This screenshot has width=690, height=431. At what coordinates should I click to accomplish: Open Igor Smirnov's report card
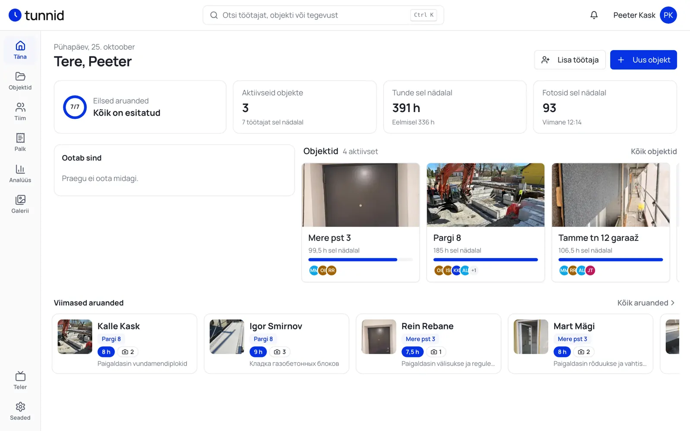276,344
